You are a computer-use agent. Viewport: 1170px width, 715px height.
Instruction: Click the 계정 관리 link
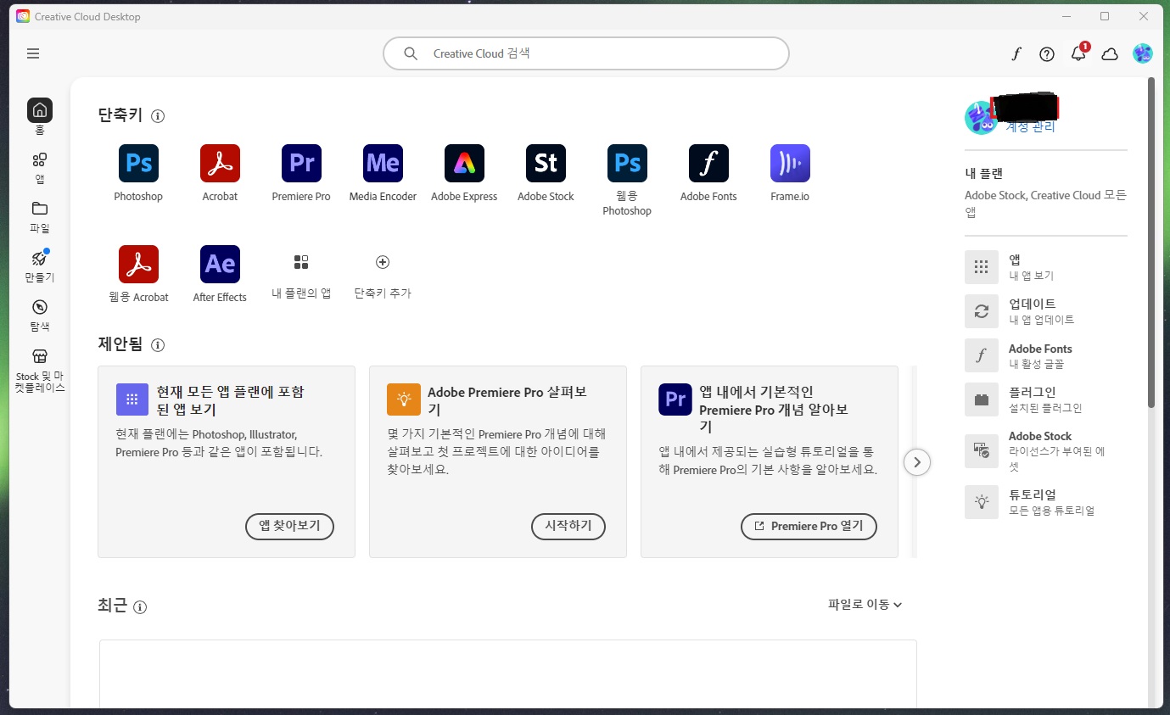click(1030, 126)
